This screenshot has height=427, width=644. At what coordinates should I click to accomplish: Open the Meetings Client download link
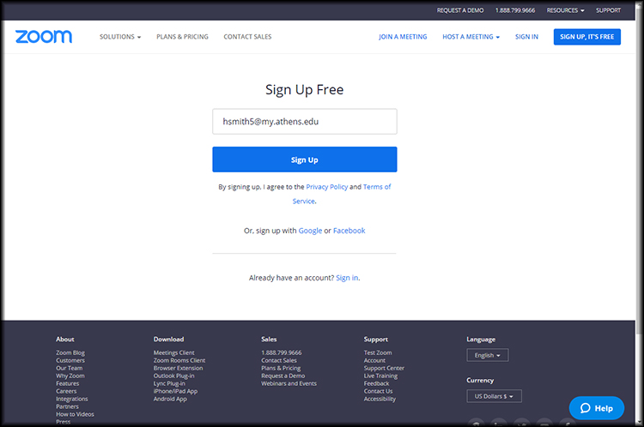point(173,352)
